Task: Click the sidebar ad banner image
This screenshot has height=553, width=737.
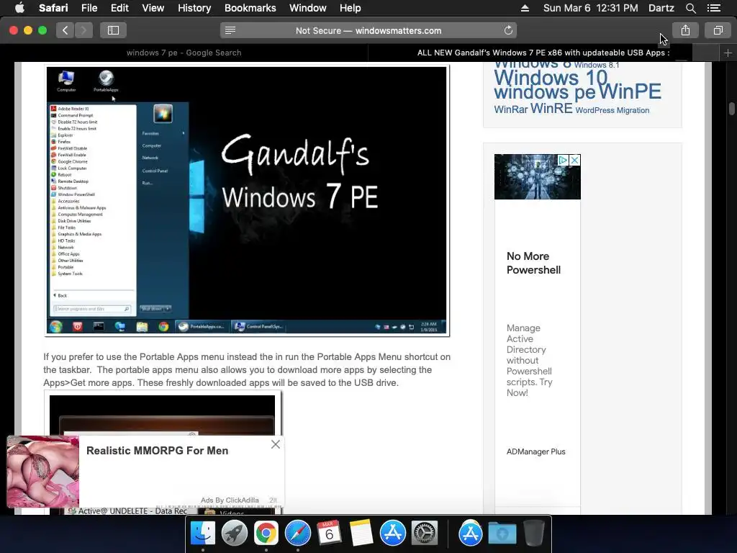Action: (537, 177)
